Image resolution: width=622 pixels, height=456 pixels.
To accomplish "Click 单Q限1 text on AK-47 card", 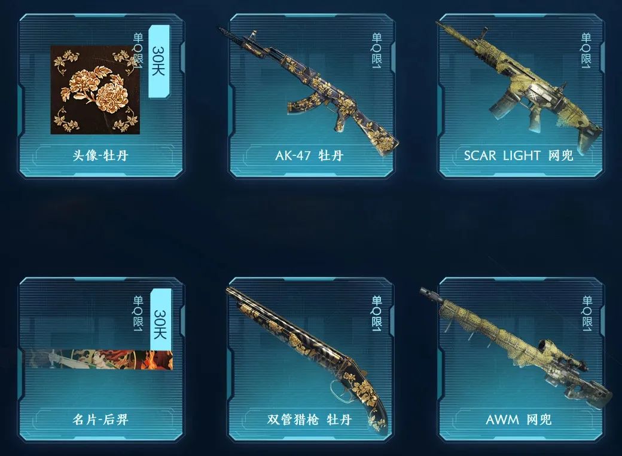I will [x=377, y=50].
